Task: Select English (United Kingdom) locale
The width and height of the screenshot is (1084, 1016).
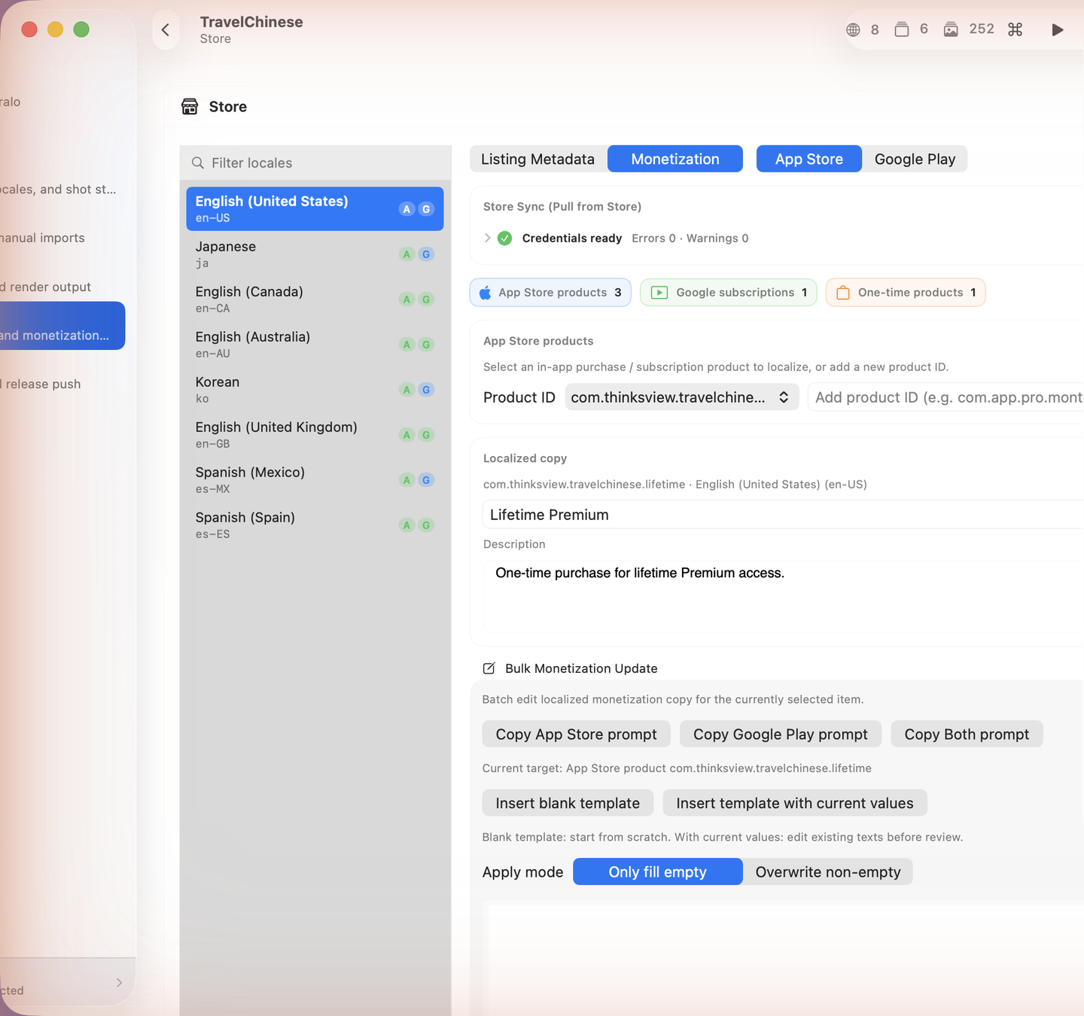Action: [x=315, y=435]
